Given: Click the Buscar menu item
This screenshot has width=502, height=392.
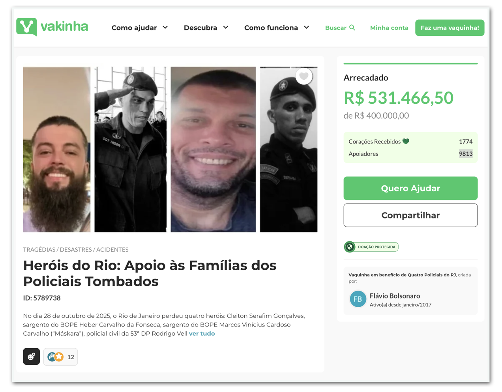Looking at the screenshot, I should tap(340, 28).
